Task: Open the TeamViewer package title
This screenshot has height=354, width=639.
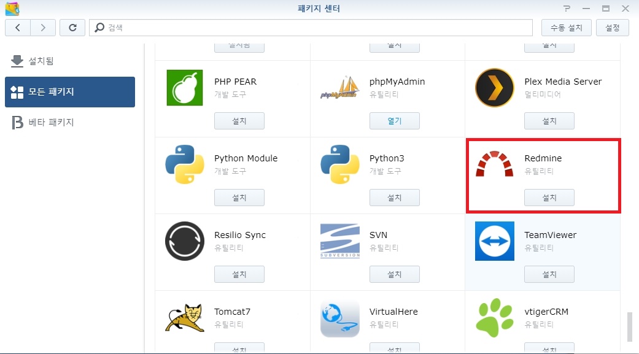Action: point(550,235)
